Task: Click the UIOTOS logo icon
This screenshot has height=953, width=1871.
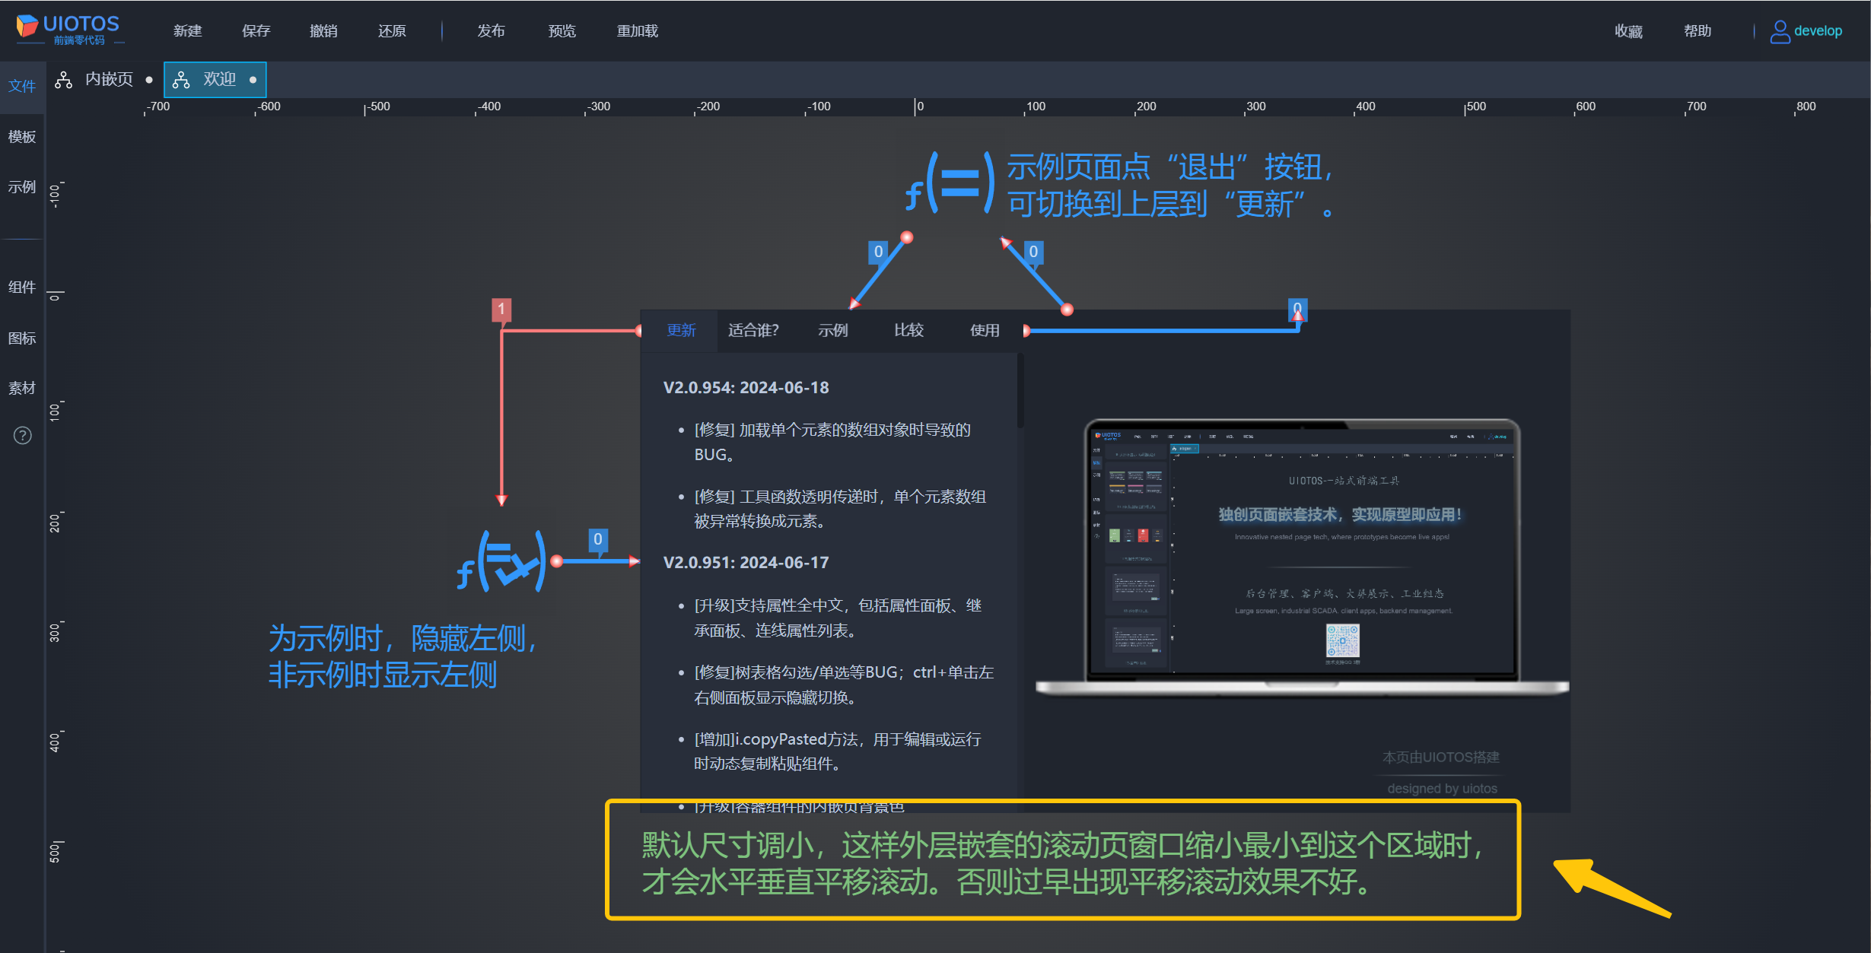Action: pos(27,26)
